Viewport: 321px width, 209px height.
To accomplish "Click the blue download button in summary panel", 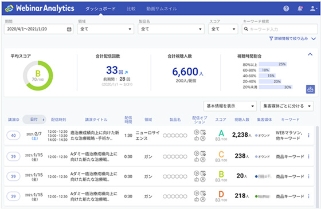I will [x=310, y=89].
